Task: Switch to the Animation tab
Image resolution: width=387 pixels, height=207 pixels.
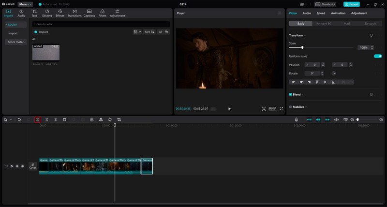Action: tap(338, 13)
